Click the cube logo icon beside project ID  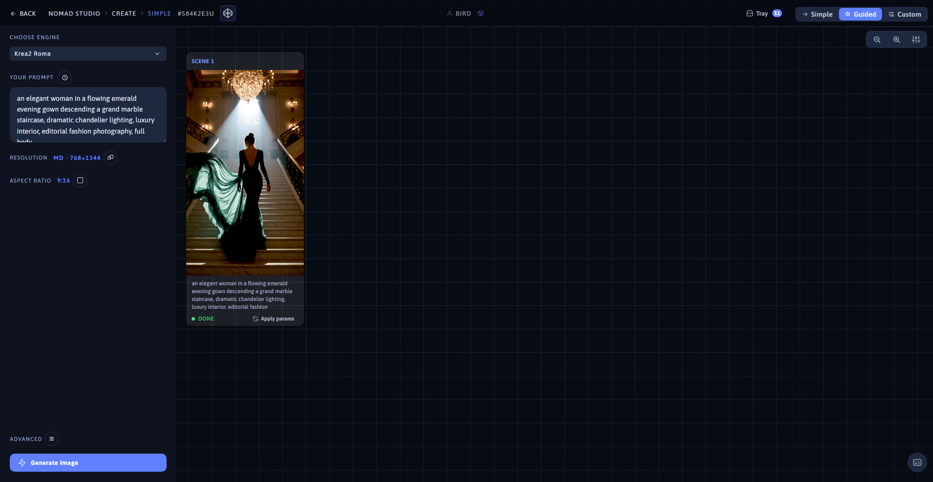(228, 13)
